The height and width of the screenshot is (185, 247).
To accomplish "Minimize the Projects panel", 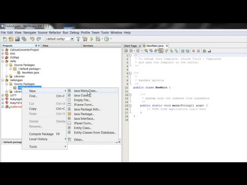I will [x=36, y=45].
